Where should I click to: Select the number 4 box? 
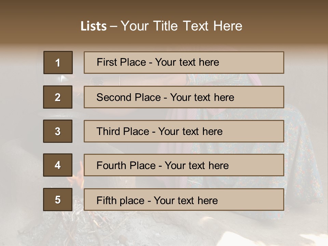[58, 165]
